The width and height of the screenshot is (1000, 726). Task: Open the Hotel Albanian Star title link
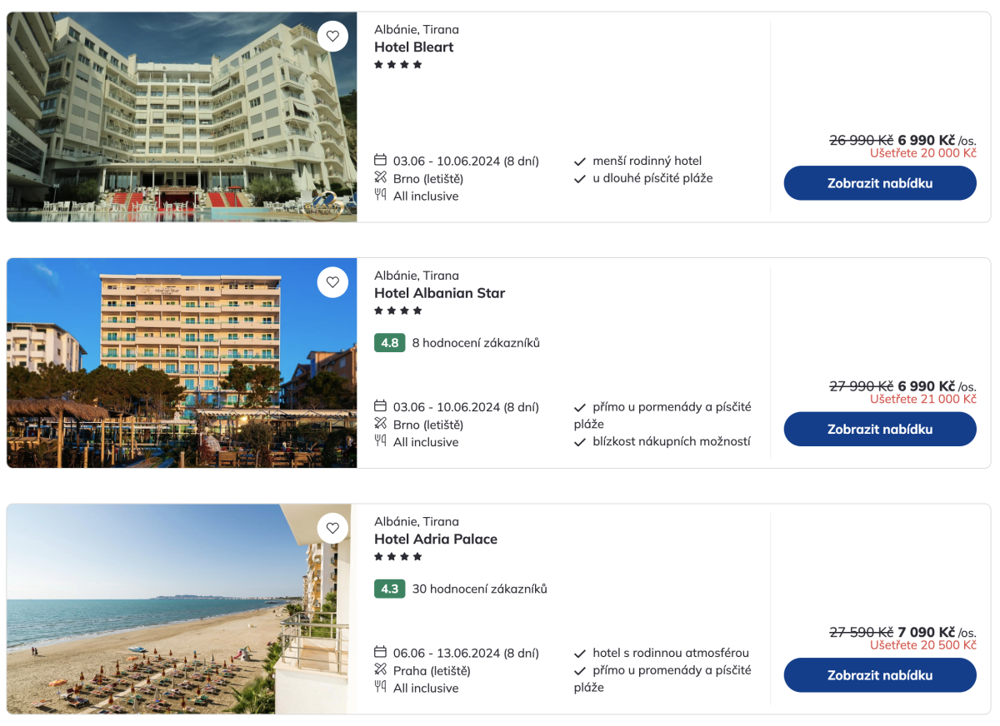click(x=439, y=293)
